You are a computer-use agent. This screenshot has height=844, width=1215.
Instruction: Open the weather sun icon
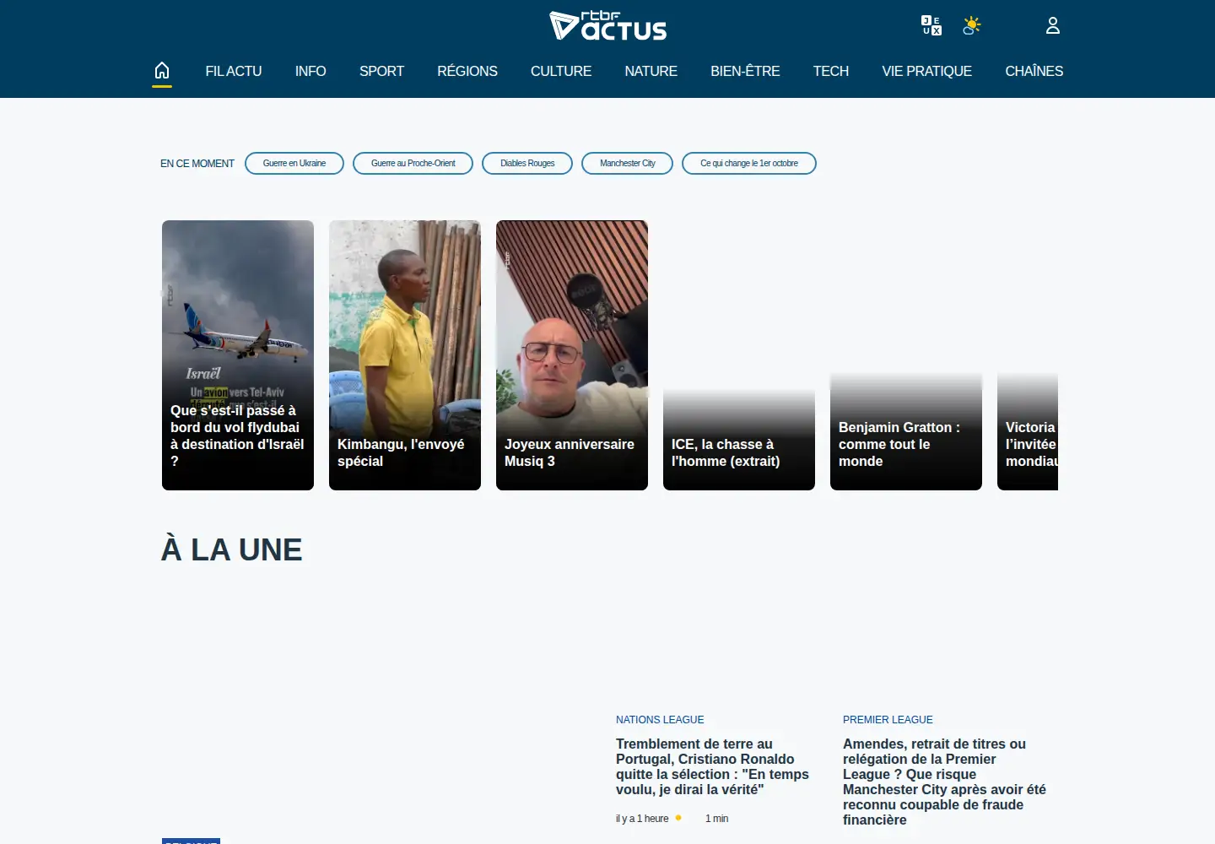click(972, 25)
